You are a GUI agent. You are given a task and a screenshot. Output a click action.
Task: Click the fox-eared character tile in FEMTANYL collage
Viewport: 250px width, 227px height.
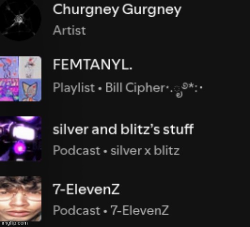tap(30, 90)
